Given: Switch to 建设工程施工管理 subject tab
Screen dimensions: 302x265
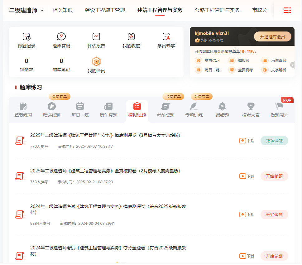Looking at the screenshot, I should pos(105,10).
